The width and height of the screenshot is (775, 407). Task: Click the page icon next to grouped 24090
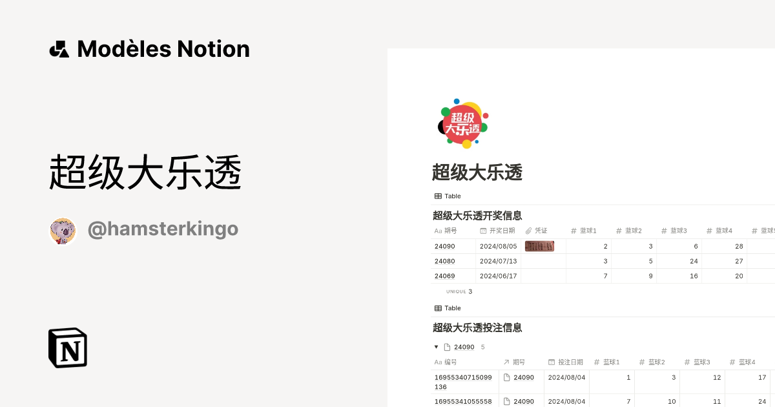pyautogui.click(x=446, y=347)
